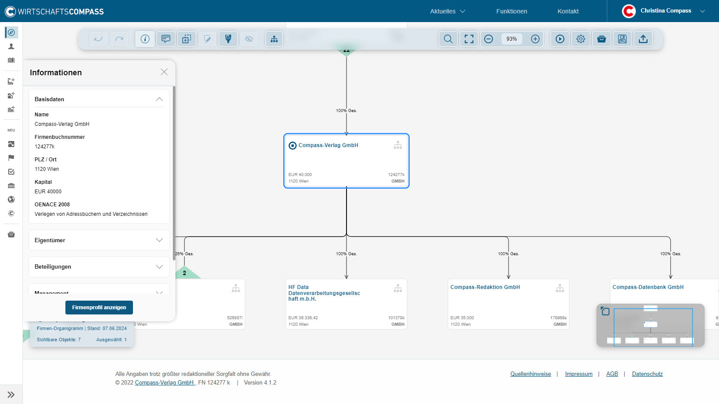Click the Informationen panel scrollbar
Image resolution: width=719 pixels, height=404 pixels.
pos(174,173)
